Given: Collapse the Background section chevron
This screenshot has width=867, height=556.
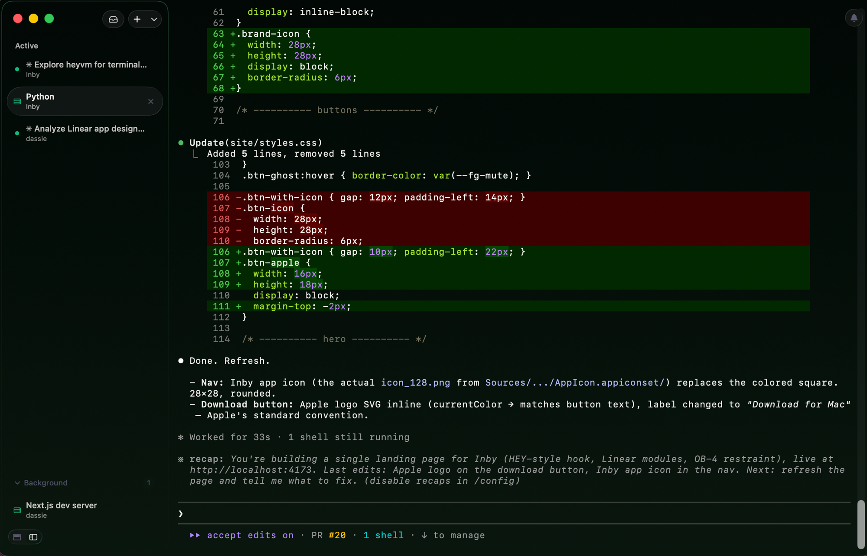Looking at the screenshot, I should click(17, 483).
